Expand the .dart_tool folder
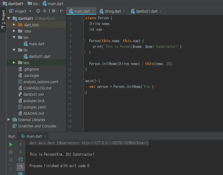Screen dimensions: 223x175 (14, 25)
